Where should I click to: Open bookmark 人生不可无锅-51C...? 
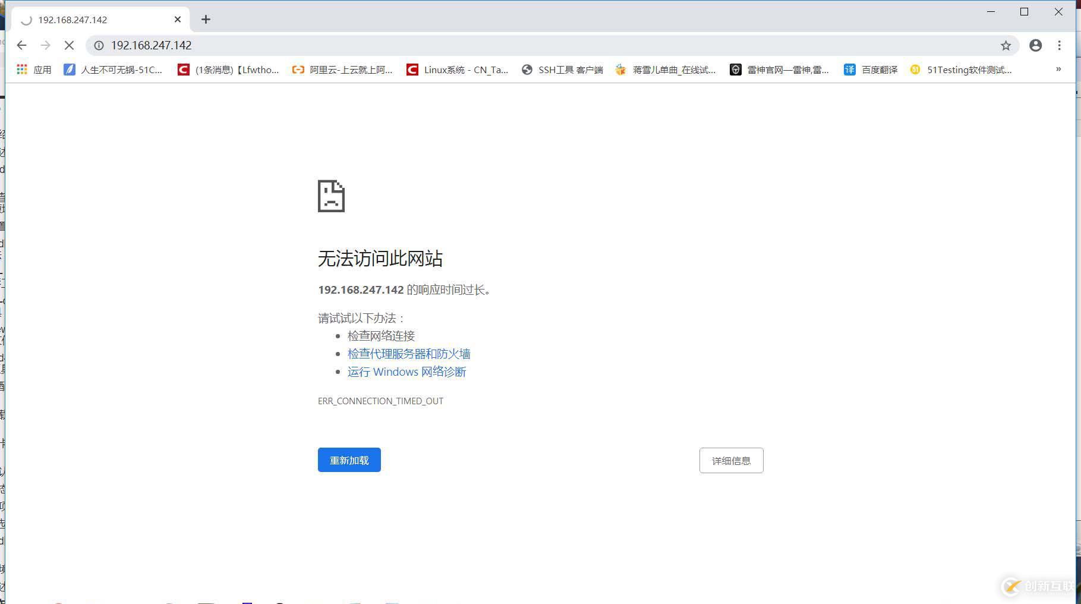pos(113,70)
